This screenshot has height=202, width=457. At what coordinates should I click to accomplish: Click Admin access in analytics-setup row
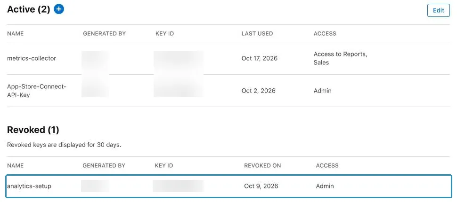click(x=325, y=186)
